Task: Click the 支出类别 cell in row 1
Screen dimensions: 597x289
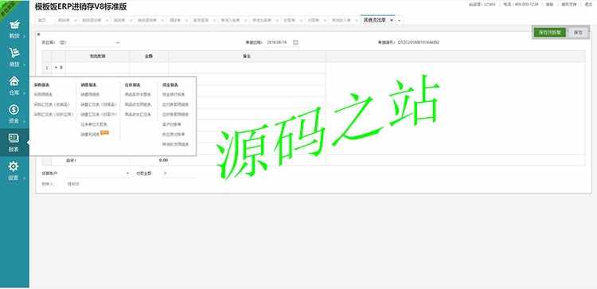Action: click(x=97, y=68)
